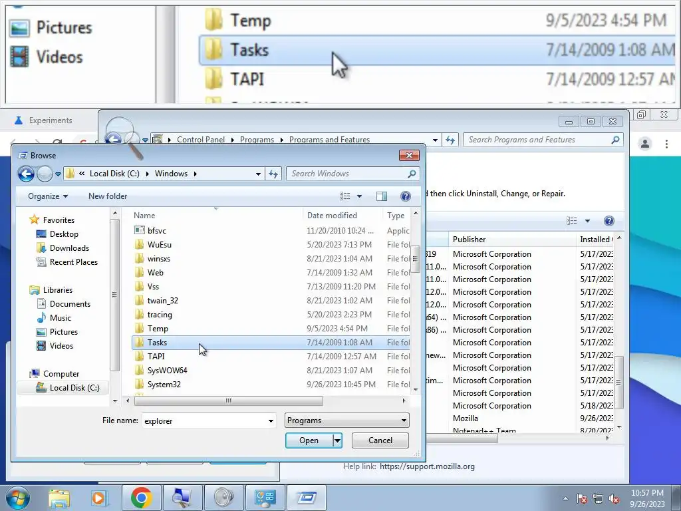Toggle the preview pane icon

pyautogui.click(x=381, y=196)
